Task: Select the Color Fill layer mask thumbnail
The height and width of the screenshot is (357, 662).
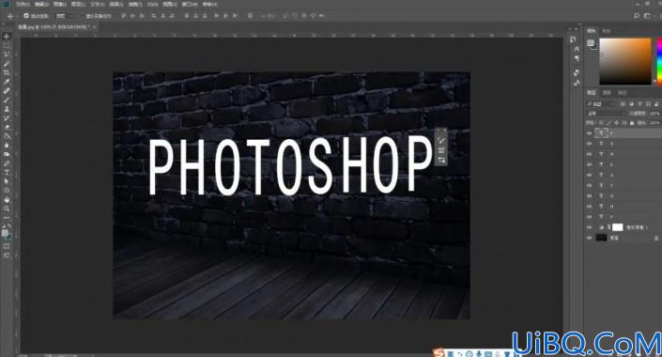Action: [618, 227]
